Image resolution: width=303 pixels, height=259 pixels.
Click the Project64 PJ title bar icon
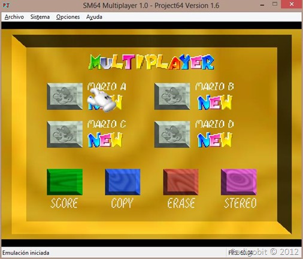click(6, 5)
